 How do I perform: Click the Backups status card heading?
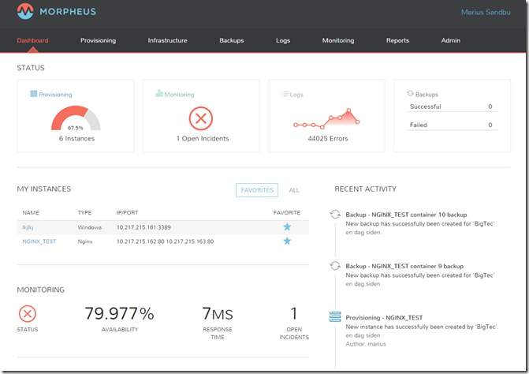[x=426, y=94]
